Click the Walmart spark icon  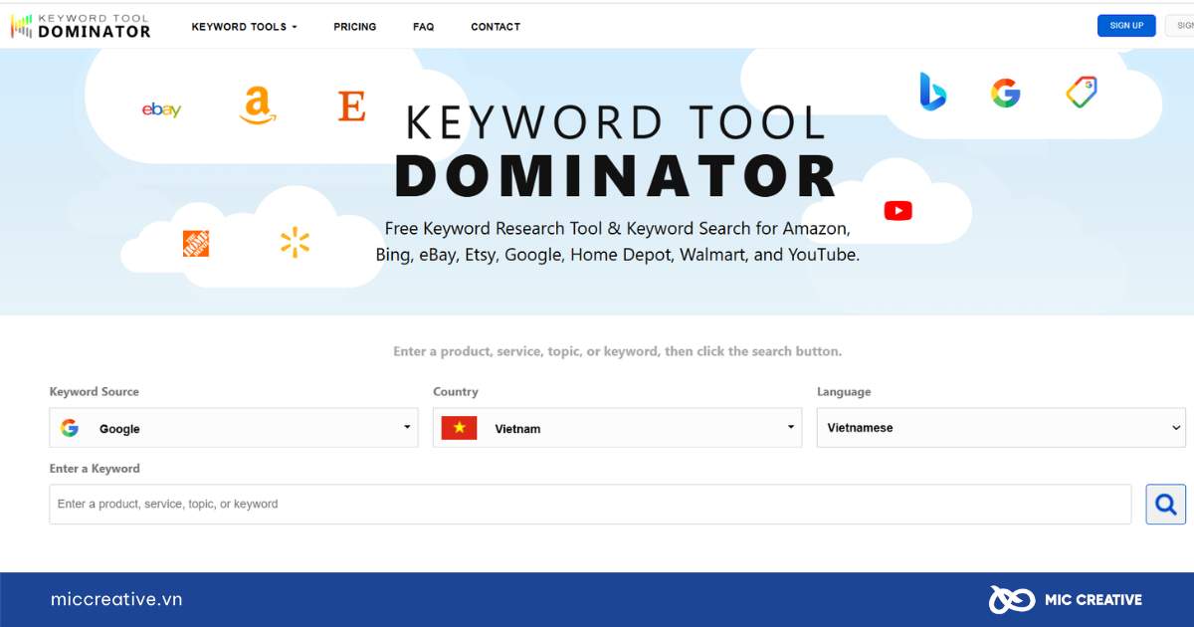pyautogui.click(x=295, y=242)
